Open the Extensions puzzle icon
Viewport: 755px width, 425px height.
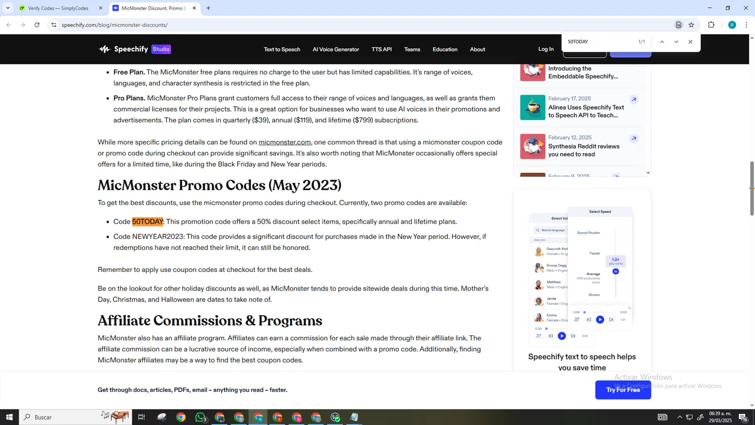[711, 25]
